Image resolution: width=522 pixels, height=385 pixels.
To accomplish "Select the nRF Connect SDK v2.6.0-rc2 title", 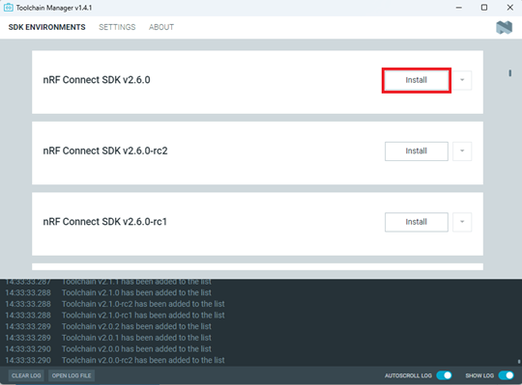I will [x=105, y=151].
